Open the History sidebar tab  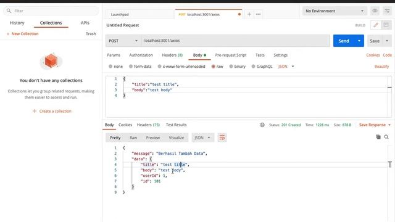point(17,23)
